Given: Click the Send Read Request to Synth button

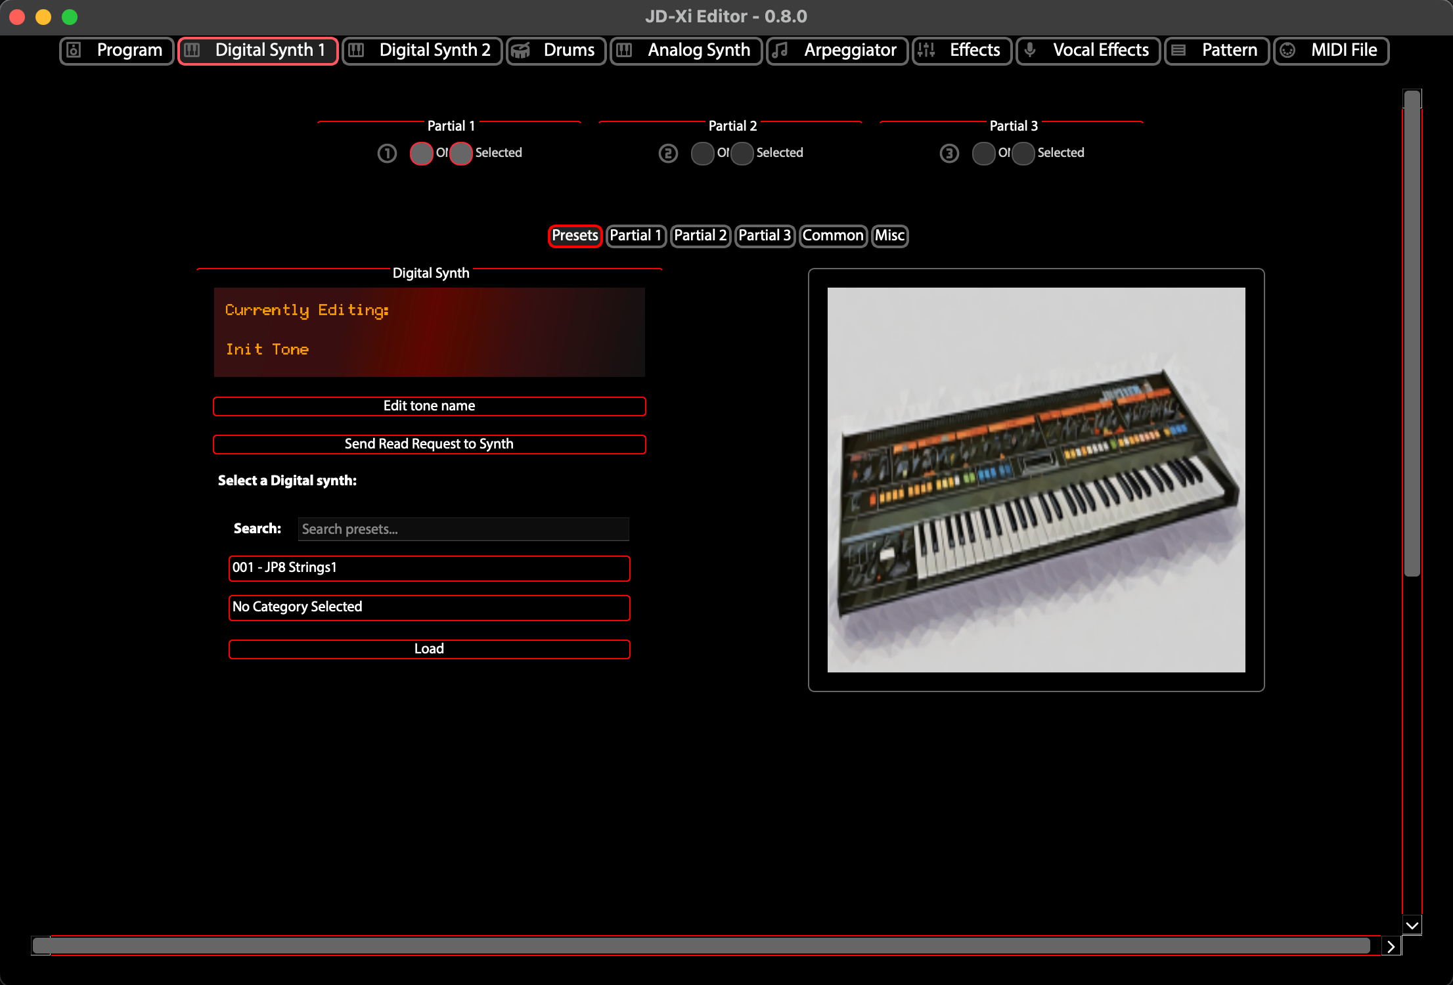Looking at the screenshot, I should coord(429,445).
